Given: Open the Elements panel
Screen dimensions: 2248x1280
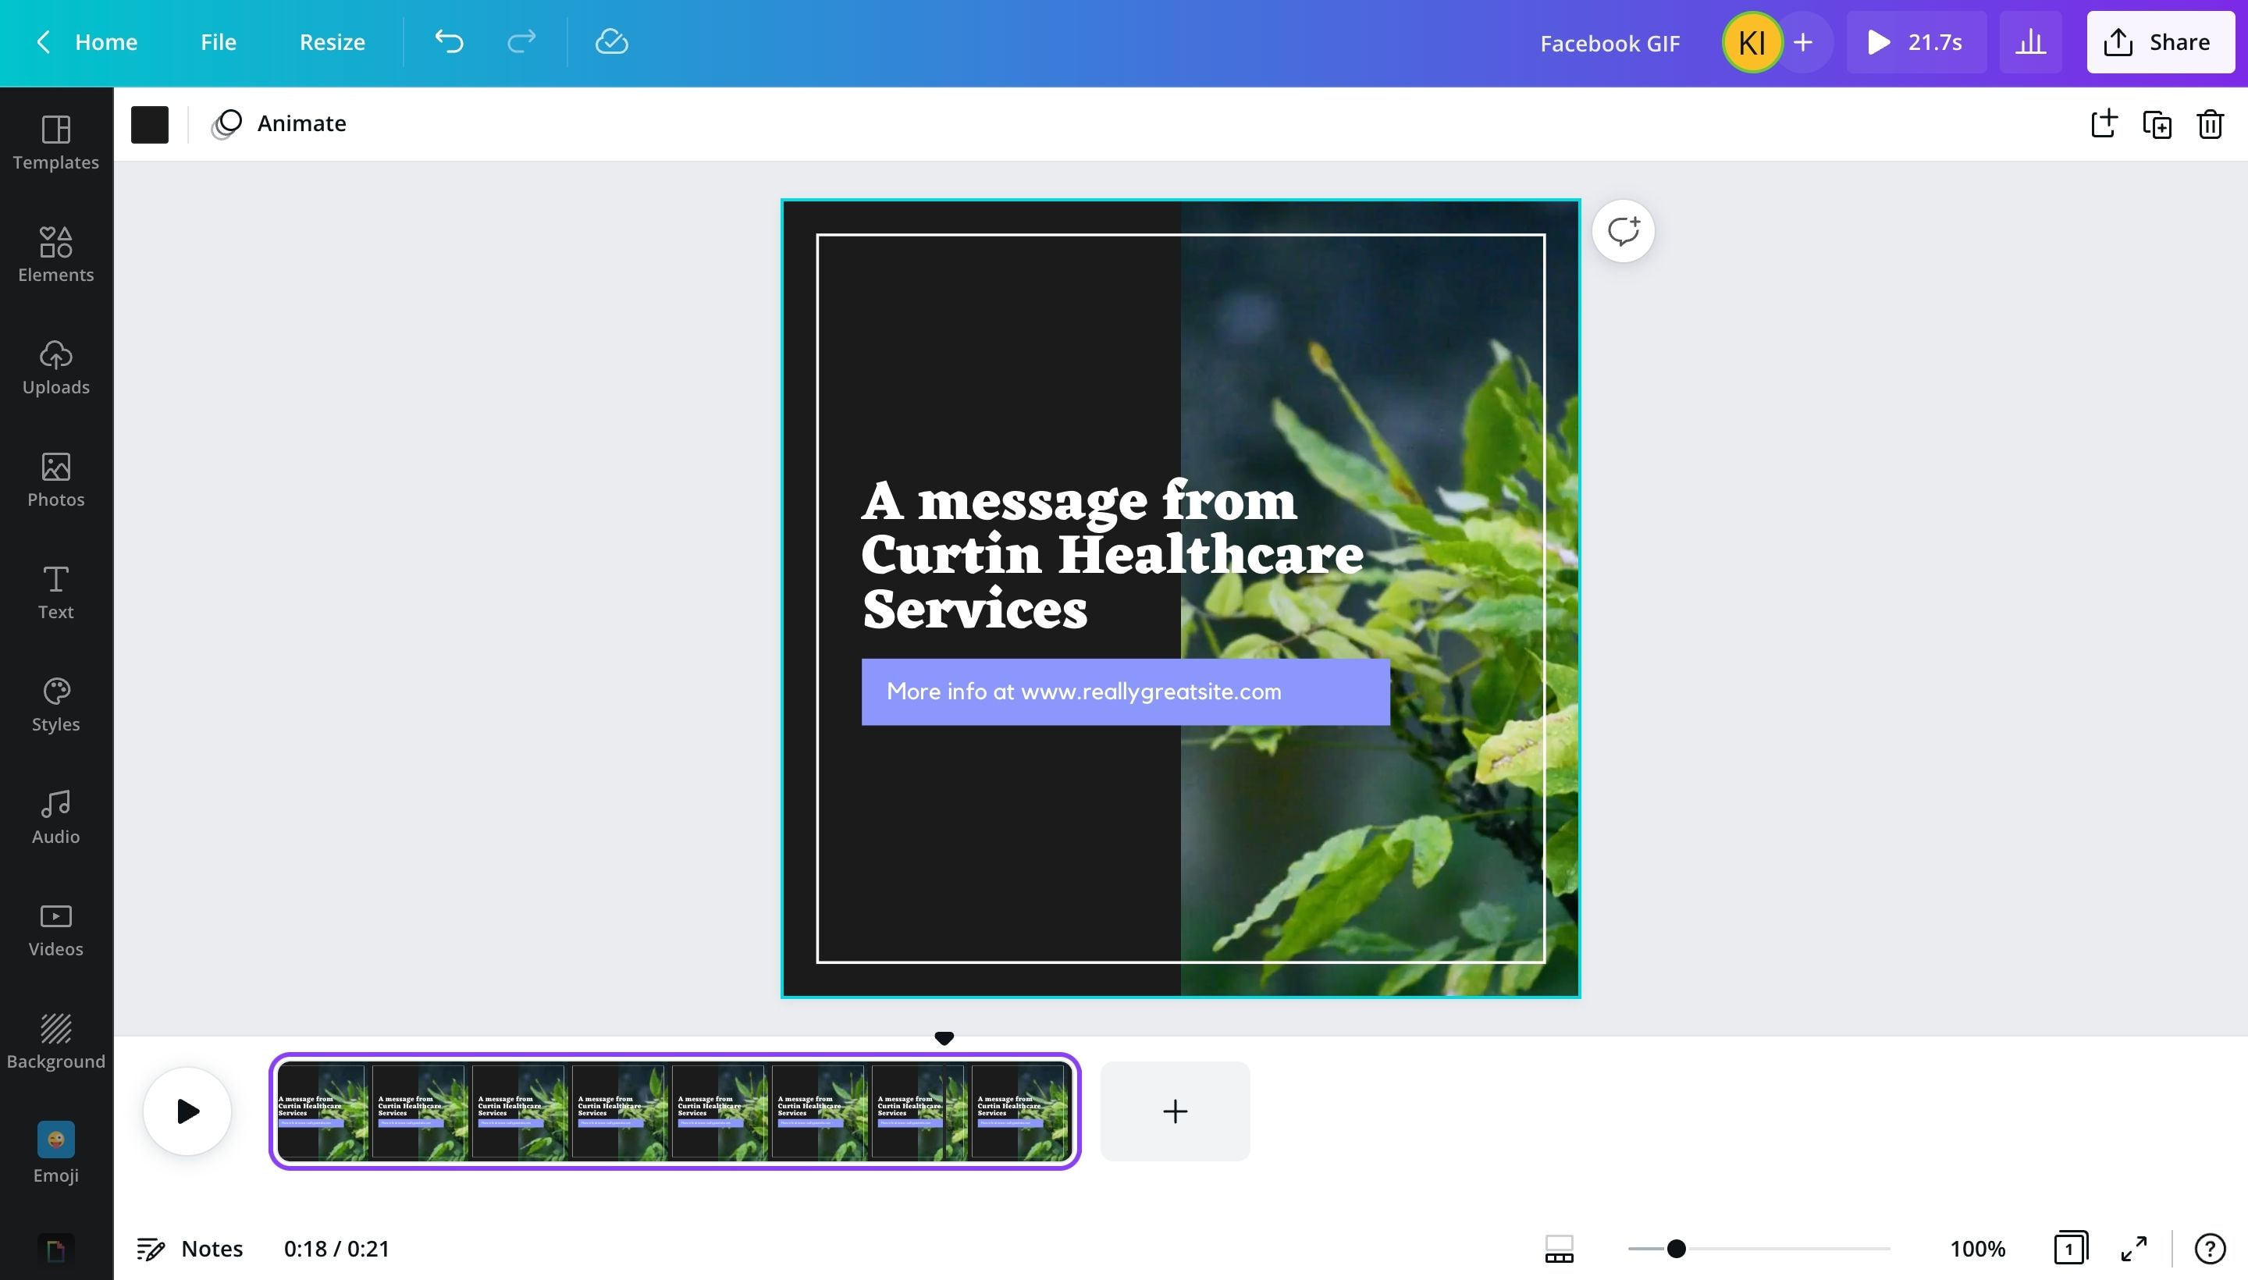Looking at the screenshot, I should (x=56, y=254).
